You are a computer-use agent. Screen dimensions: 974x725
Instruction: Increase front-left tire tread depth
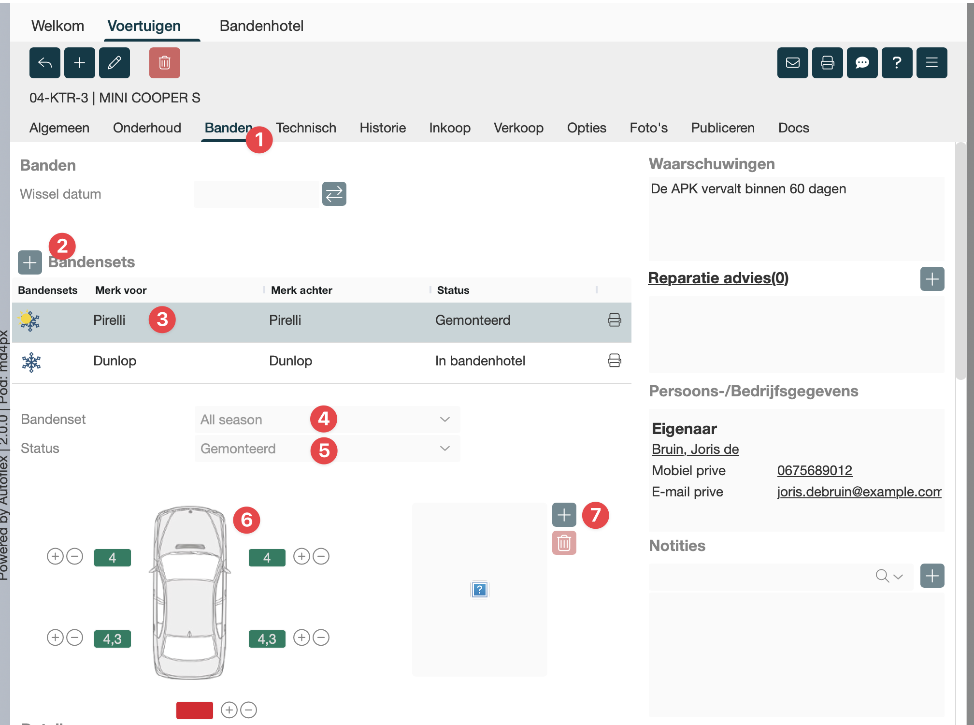(56, 557)
